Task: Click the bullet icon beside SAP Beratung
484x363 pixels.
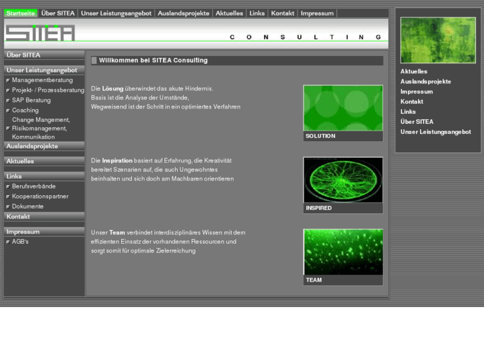Action: pos(8,101)
